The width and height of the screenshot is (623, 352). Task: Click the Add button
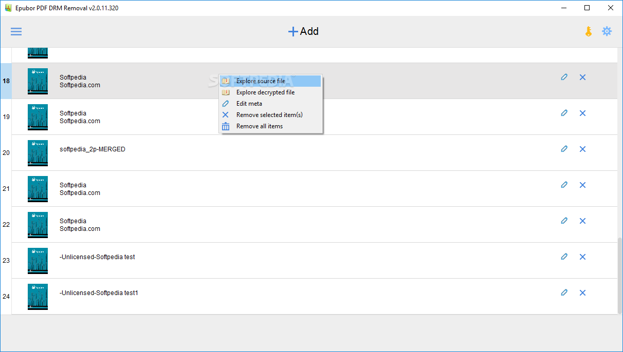303,31
